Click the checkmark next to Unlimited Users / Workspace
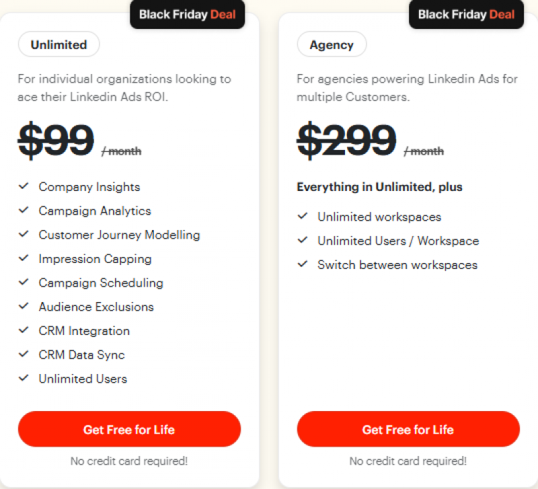538x489 pixels. coord(303,240)
